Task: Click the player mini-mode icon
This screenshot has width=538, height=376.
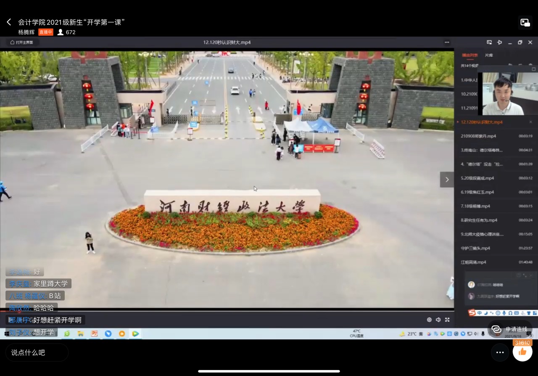Action: coord(489,42)
